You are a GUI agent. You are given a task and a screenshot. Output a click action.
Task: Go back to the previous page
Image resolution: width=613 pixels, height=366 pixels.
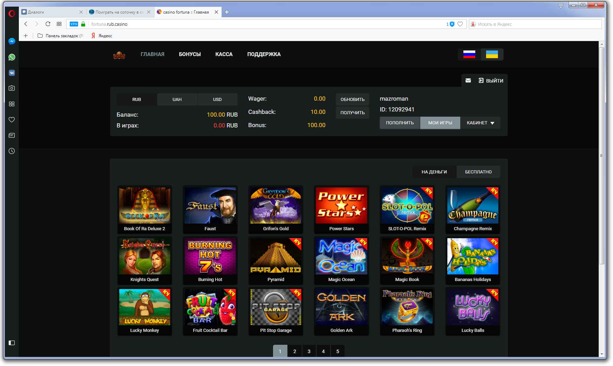click(26, 24)
